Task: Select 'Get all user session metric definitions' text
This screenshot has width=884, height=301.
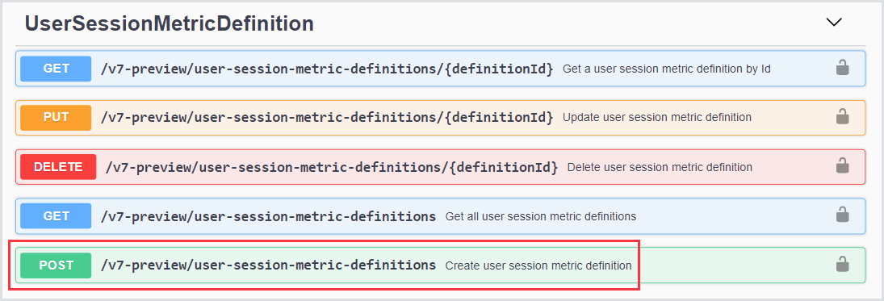Action: click(x=541, y=216)
